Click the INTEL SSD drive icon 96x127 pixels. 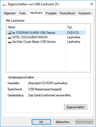tap(10, 37)
